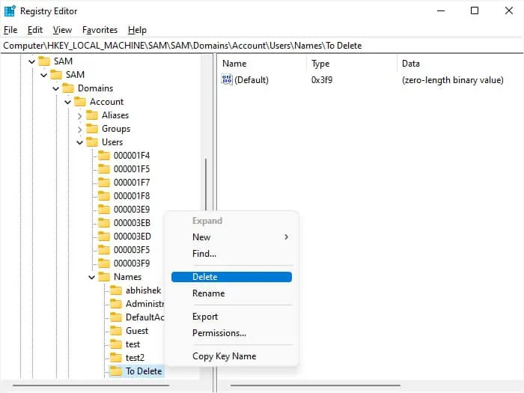Click the Groups folder icon

click(92, 129)
